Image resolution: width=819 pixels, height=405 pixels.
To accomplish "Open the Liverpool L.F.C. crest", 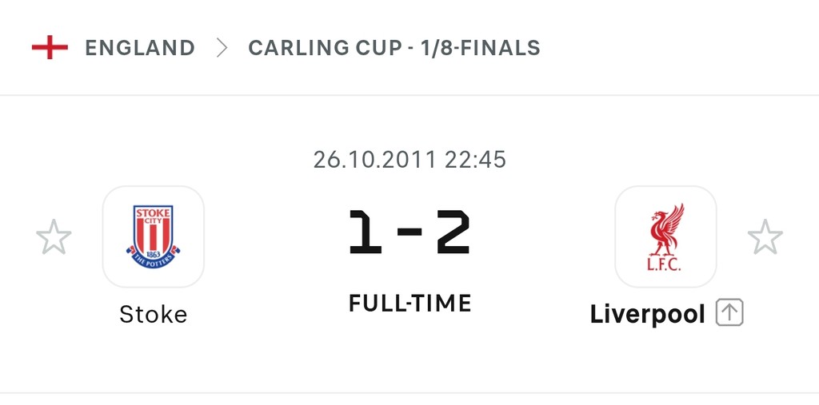I will tap(665, 236).
